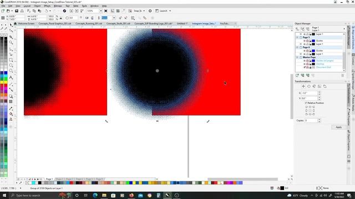The image size is (355, 199).
Task: Click the Save icon in toolbar
Action: click(x=17, y=11)
